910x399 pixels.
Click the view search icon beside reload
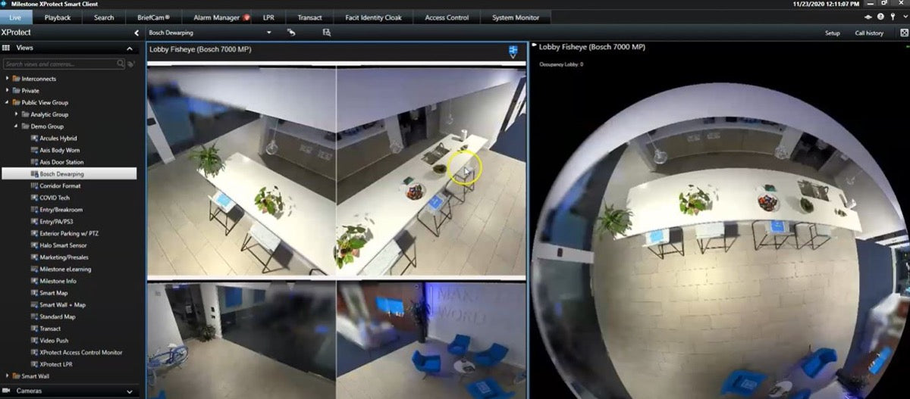327,33
